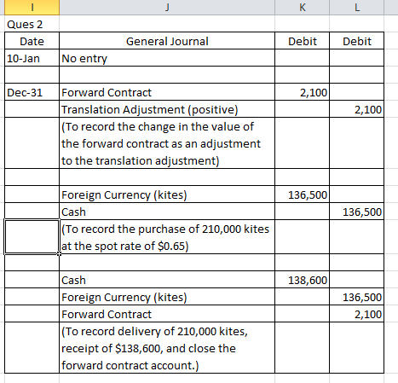Select column I header
398x383 pixels.
[x=32, y=7]
